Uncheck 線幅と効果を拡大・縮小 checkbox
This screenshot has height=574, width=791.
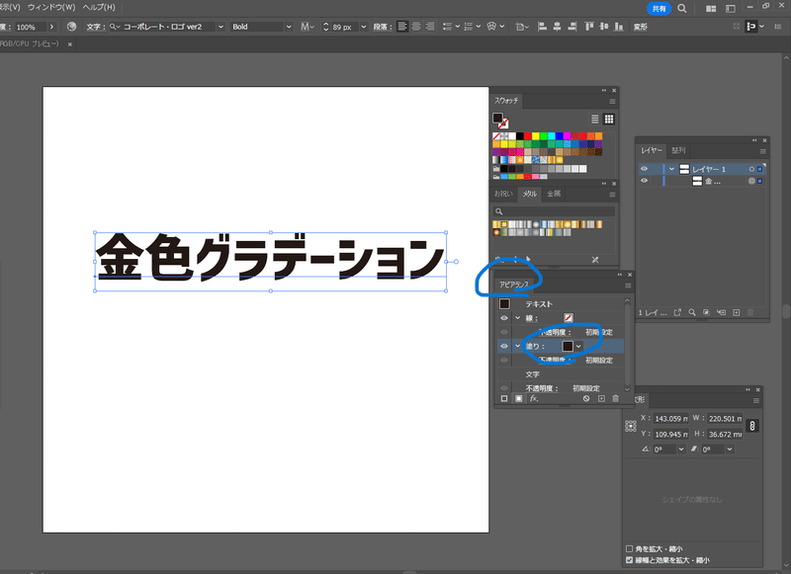629,560
